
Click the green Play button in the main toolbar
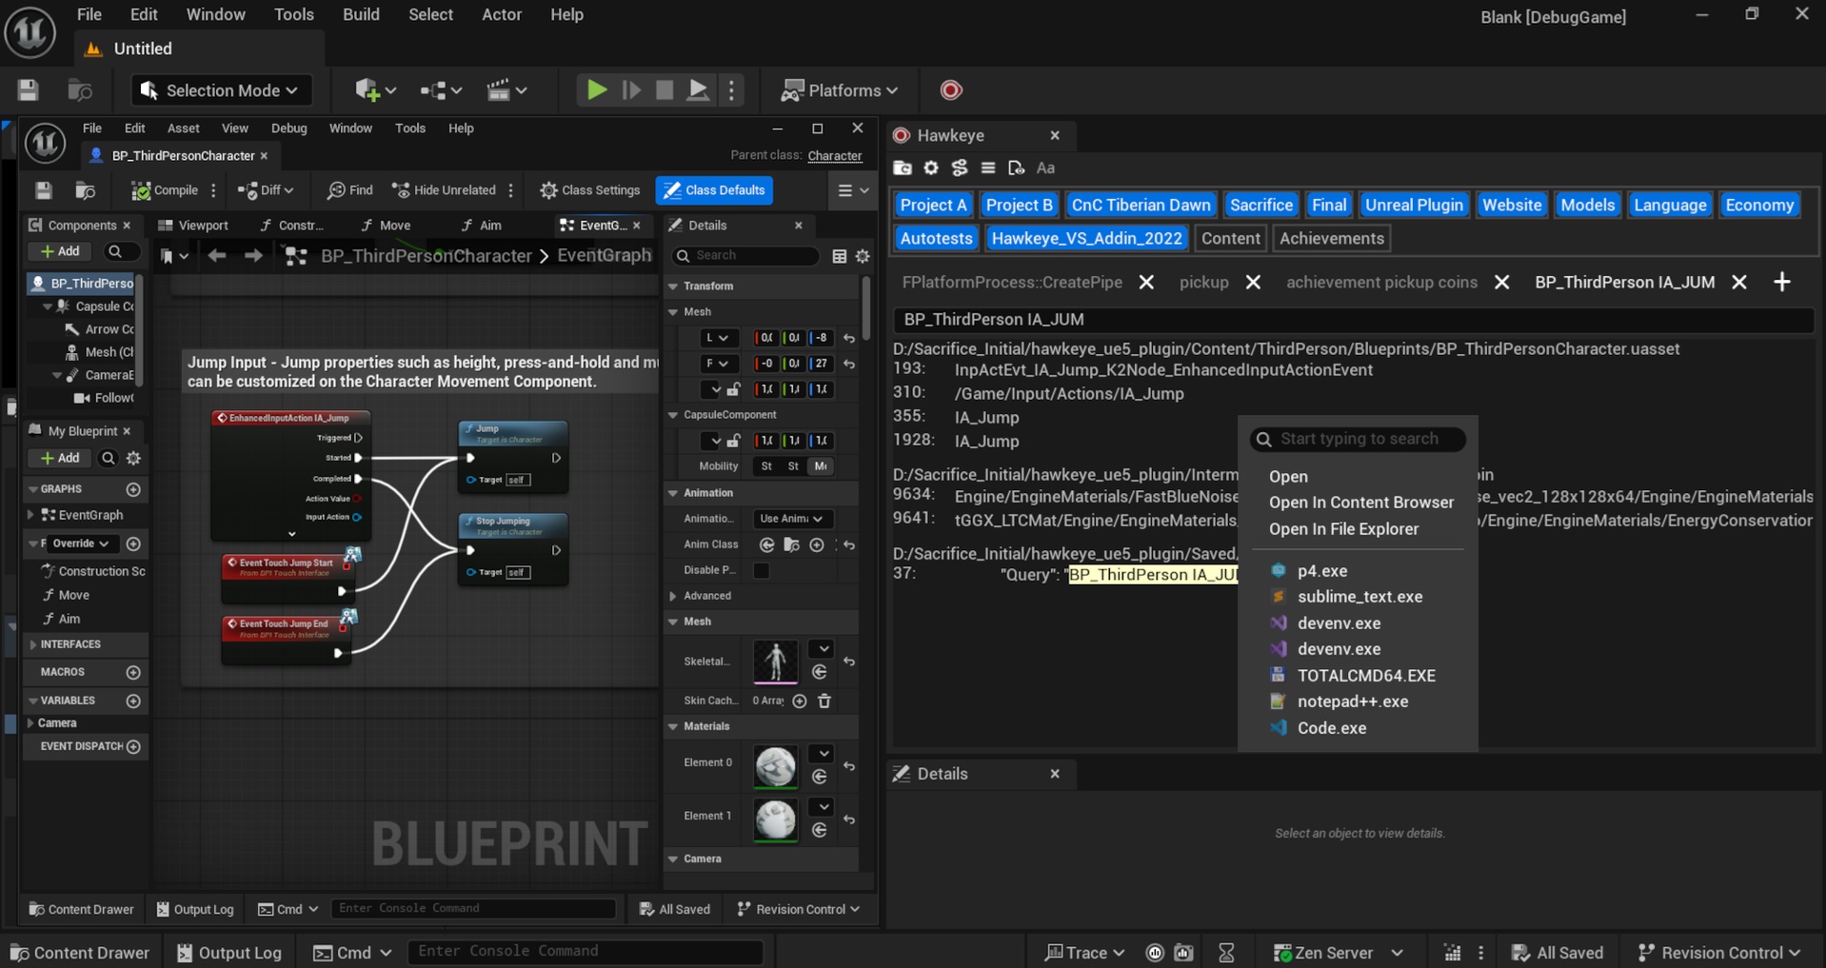(597, 90)
